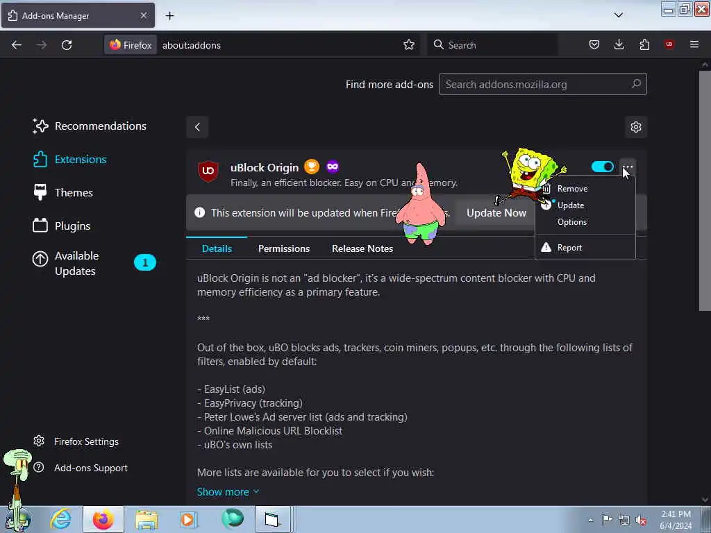Viewport: 711px width, 533px height.
Task: Click the Search addons.mozilla.org field
Action: (x=542, y=84)
